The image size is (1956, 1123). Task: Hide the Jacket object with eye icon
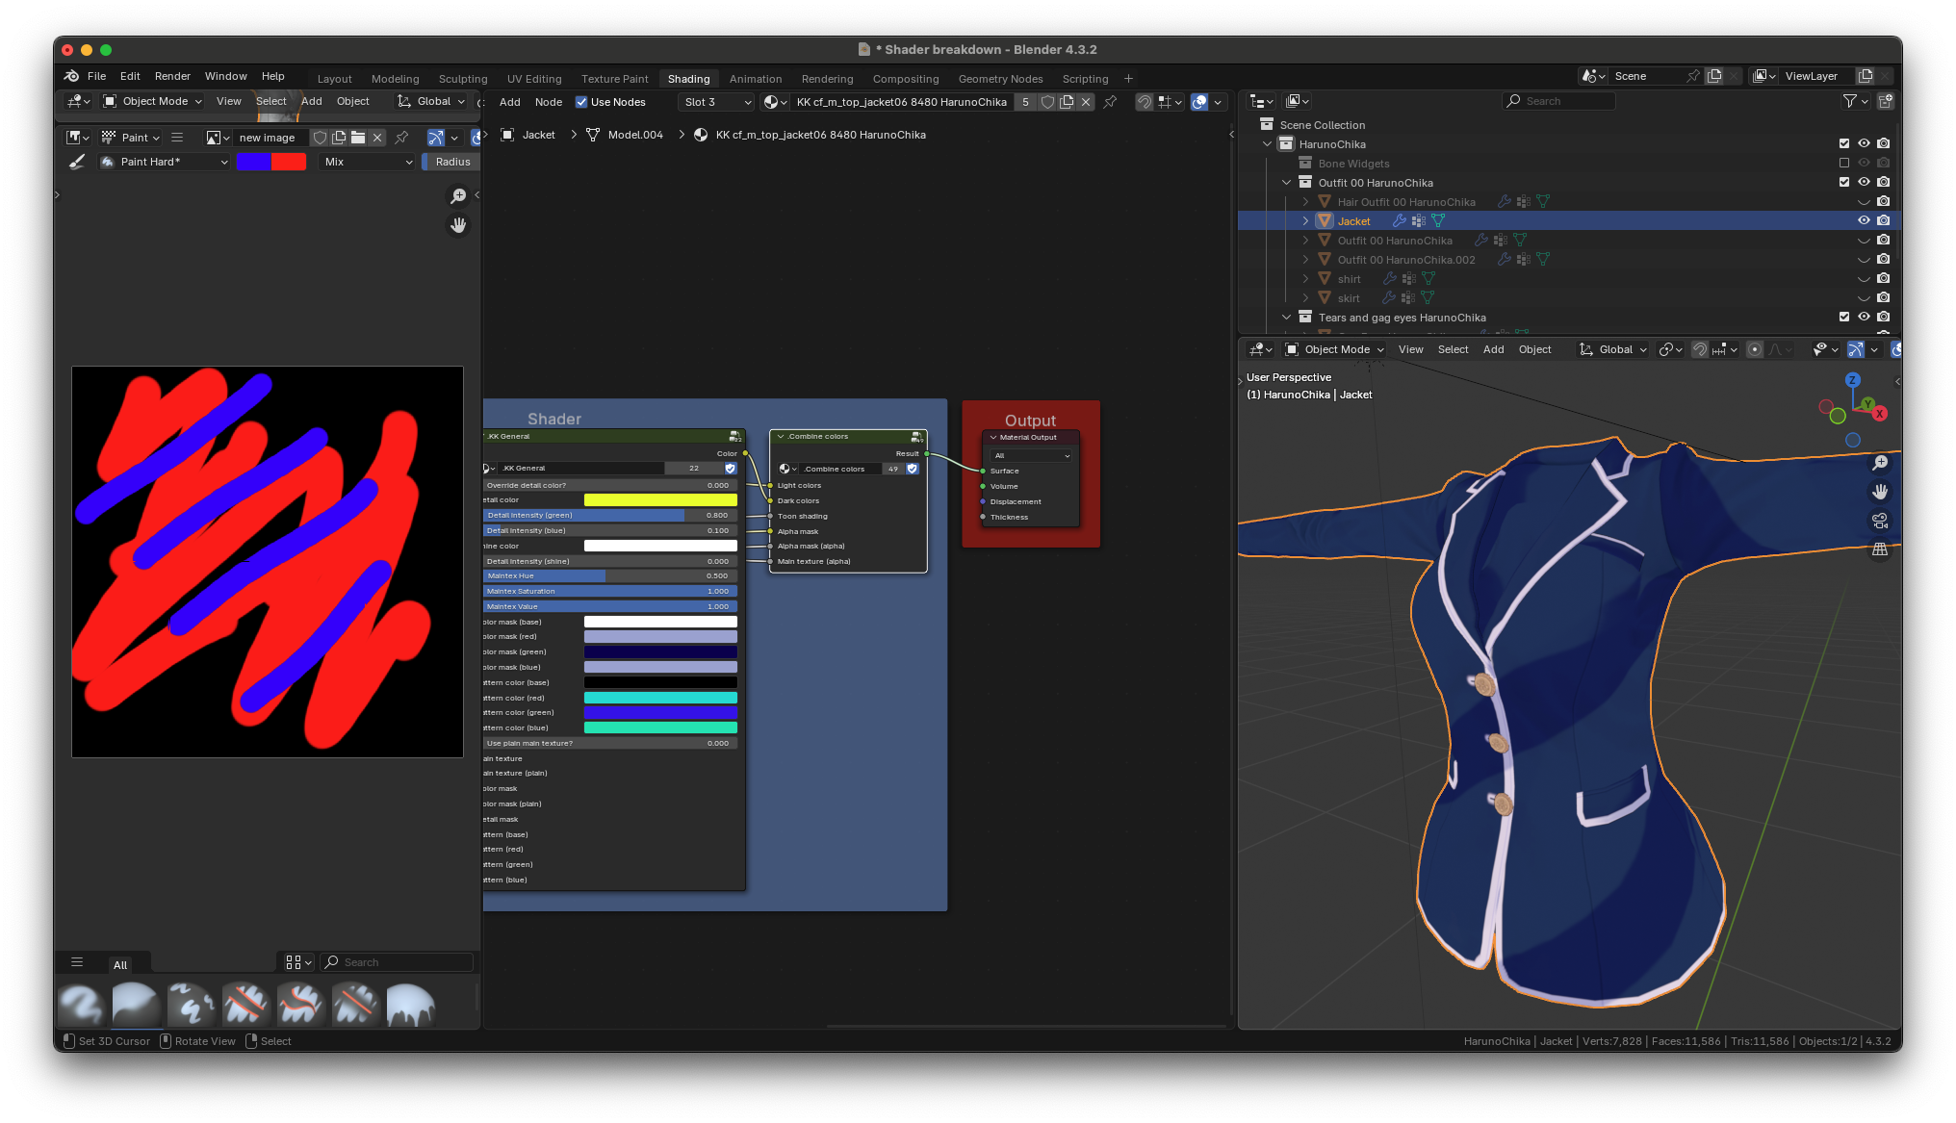[x=1864, y=220]
